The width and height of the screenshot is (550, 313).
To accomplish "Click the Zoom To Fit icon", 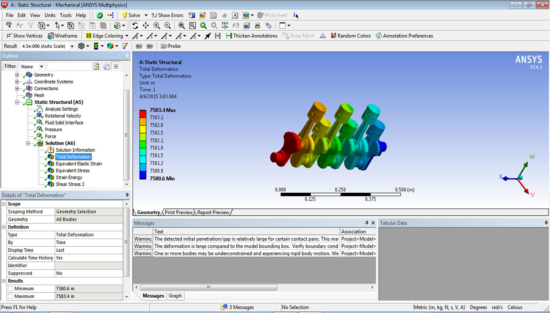I will point(181,26).
